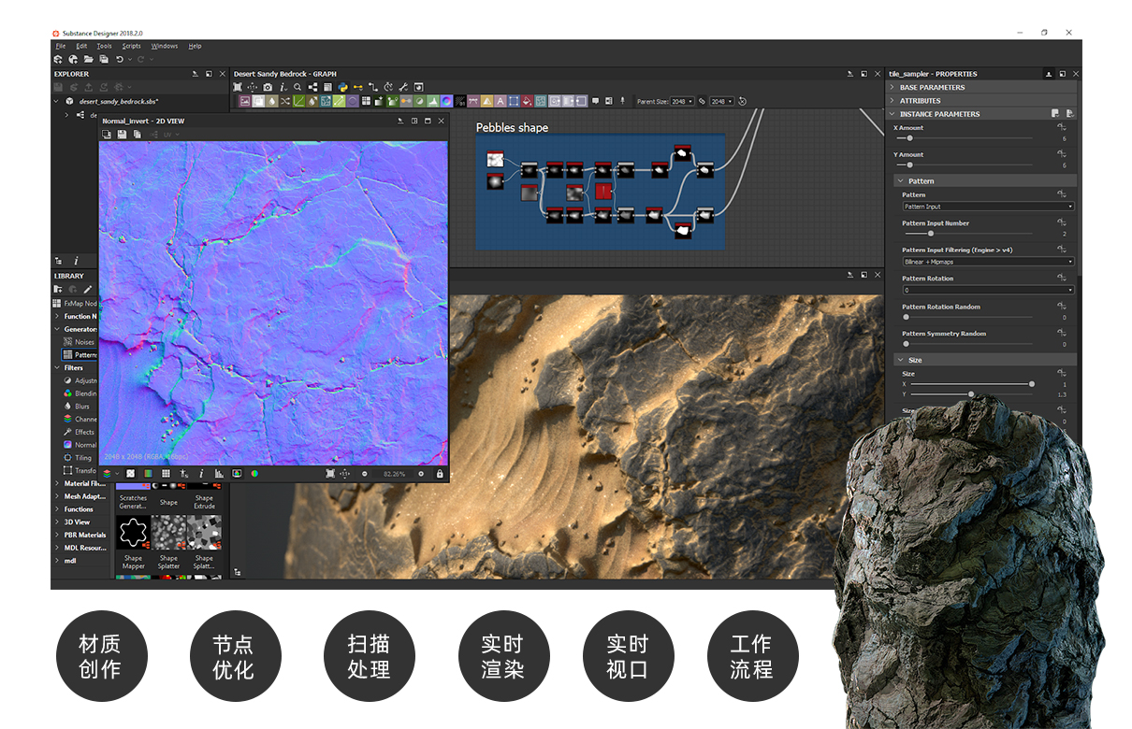The image size is (1132, 729).
Task: Click the 实时渲染 circle button
Action: point(503,656)
